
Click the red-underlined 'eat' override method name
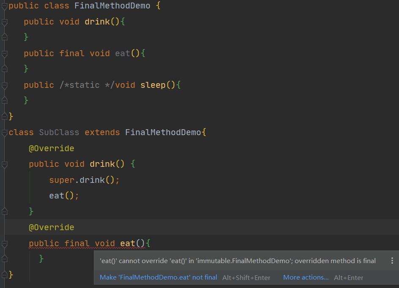(128, 243)
